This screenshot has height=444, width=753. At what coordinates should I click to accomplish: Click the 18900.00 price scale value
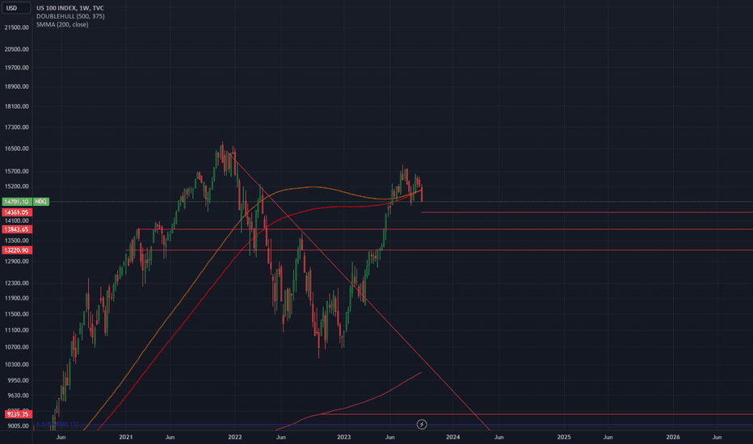click(16, 86)
